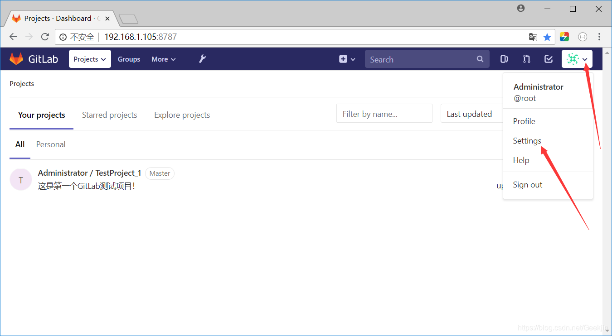
Task: Reload the page with refresh icon
Action: point(45,37)
